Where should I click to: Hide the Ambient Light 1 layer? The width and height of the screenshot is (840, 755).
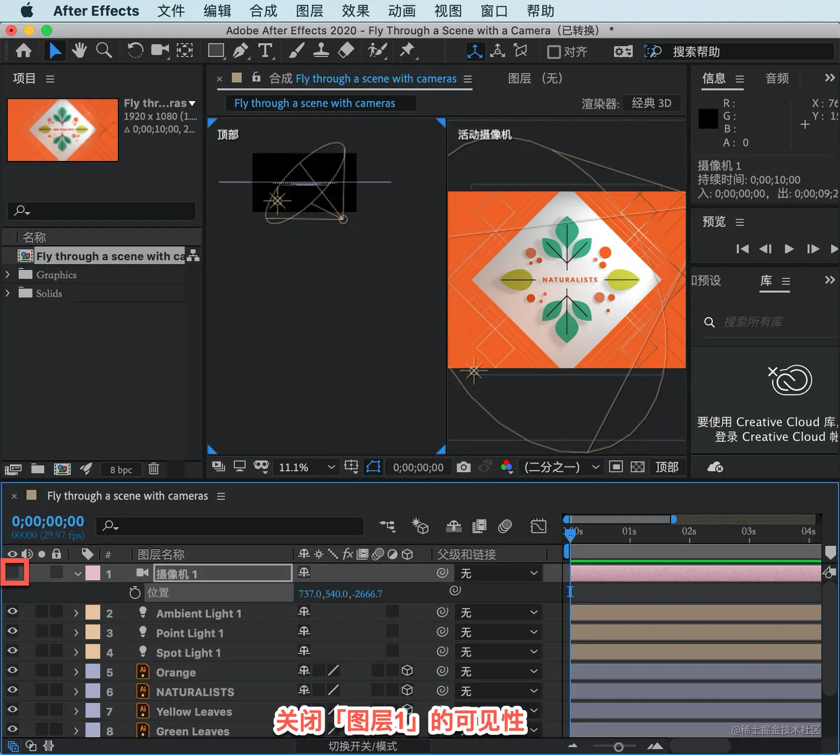[12, 611]
